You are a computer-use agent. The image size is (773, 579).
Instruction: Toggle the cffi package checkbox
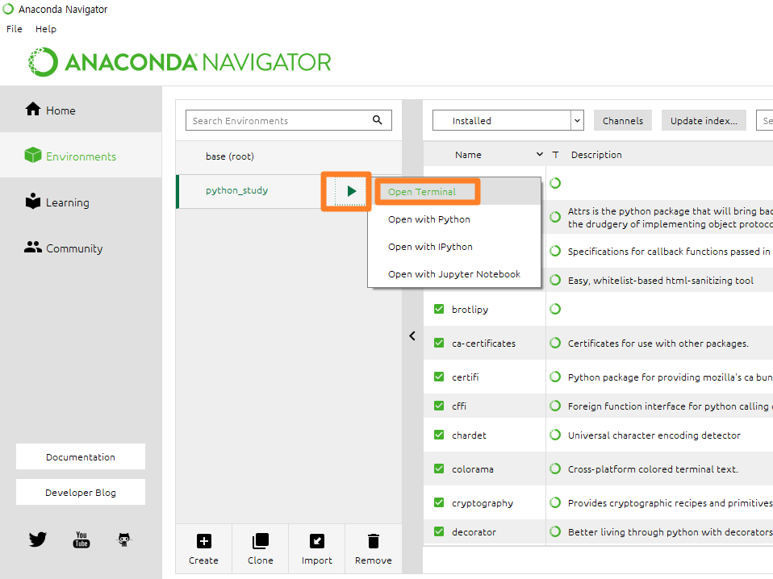pos(439,406)
